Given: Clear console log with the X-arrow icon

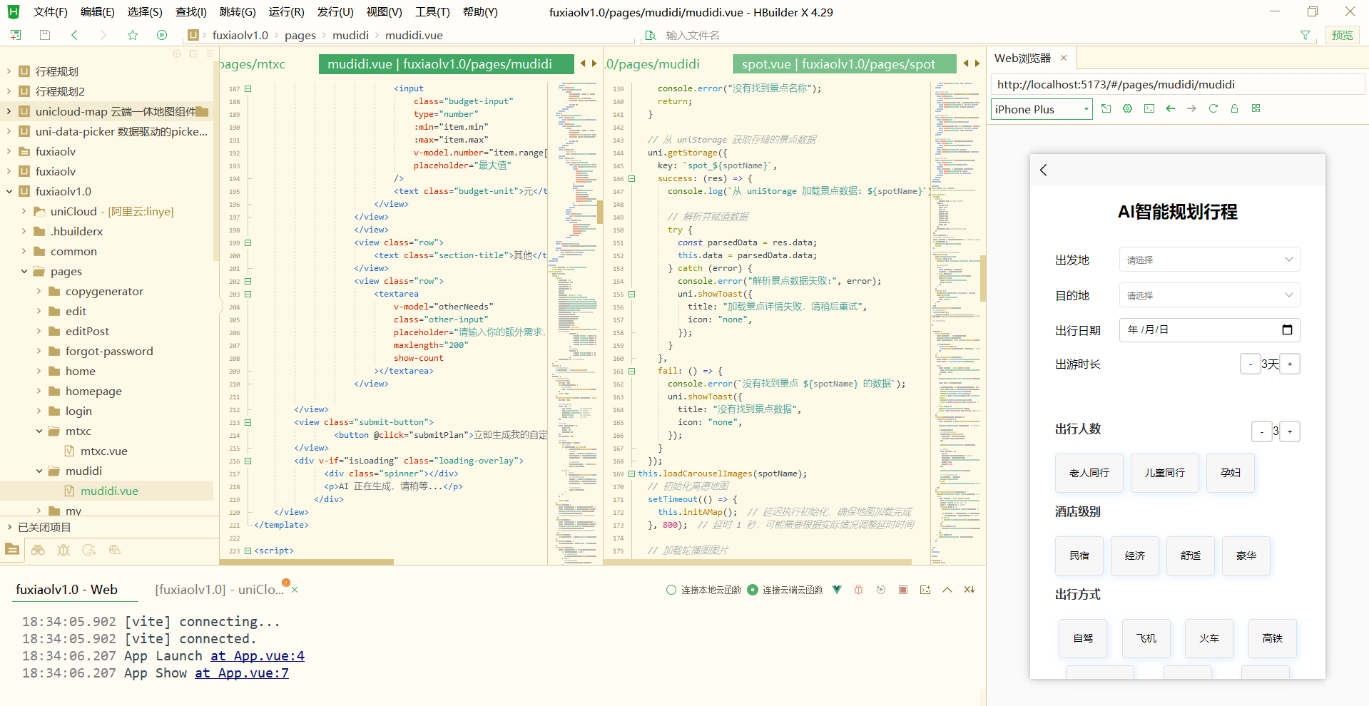Looking at the screenshot, I should pos(970,590).
